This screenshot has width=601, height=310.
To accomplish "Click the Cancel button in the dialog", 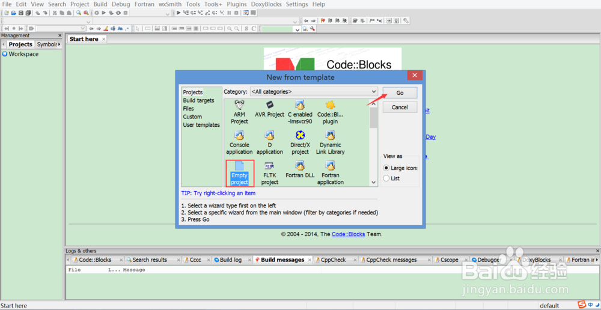I will coord(400,108).
